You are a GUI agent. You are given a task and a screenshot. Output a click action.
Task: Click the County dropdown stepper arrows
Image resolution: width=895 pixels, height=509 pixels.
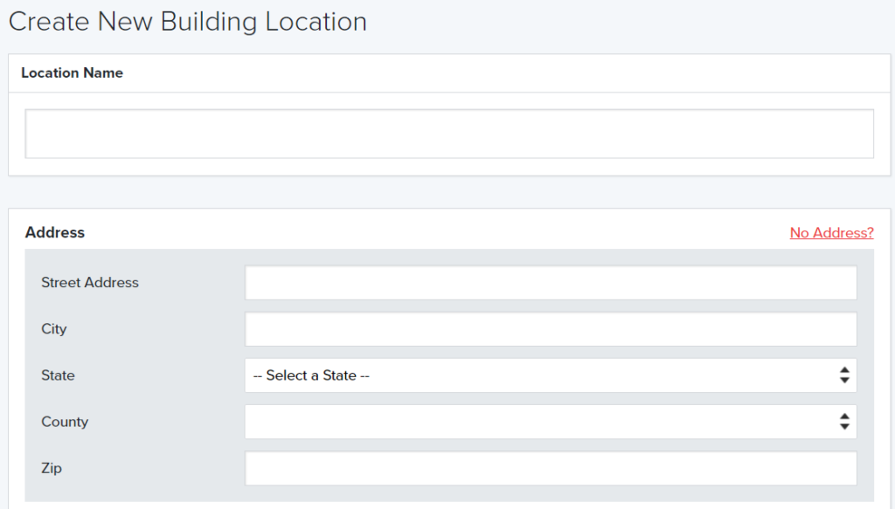click(844, 422)
